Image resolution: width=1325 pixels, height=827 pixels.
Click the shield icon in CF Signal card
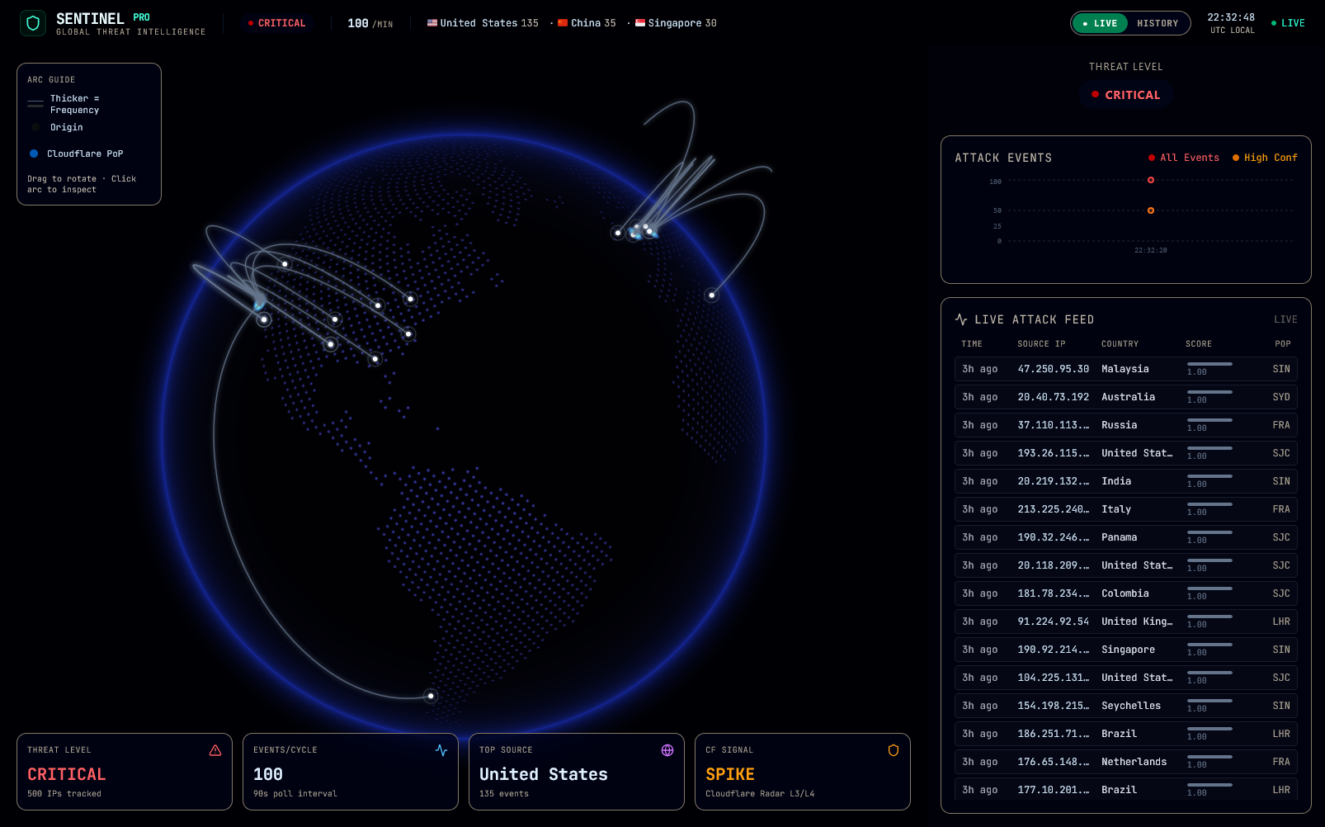point(894,750)
